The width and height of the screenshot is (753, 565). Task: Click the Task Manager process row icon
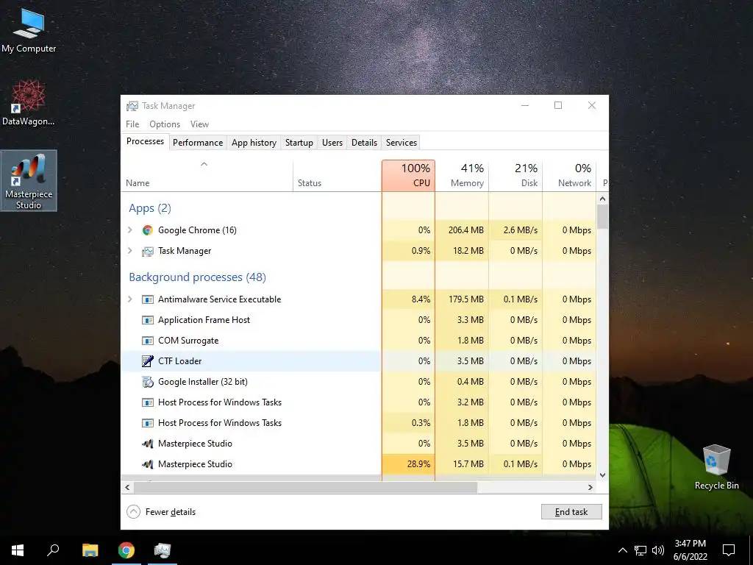(x=147, y=251)
